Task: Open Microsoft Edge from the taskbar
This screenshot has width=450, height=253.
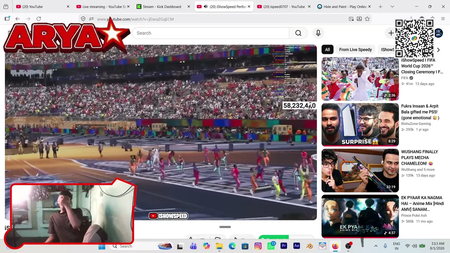Action: (x=232, y=246)
